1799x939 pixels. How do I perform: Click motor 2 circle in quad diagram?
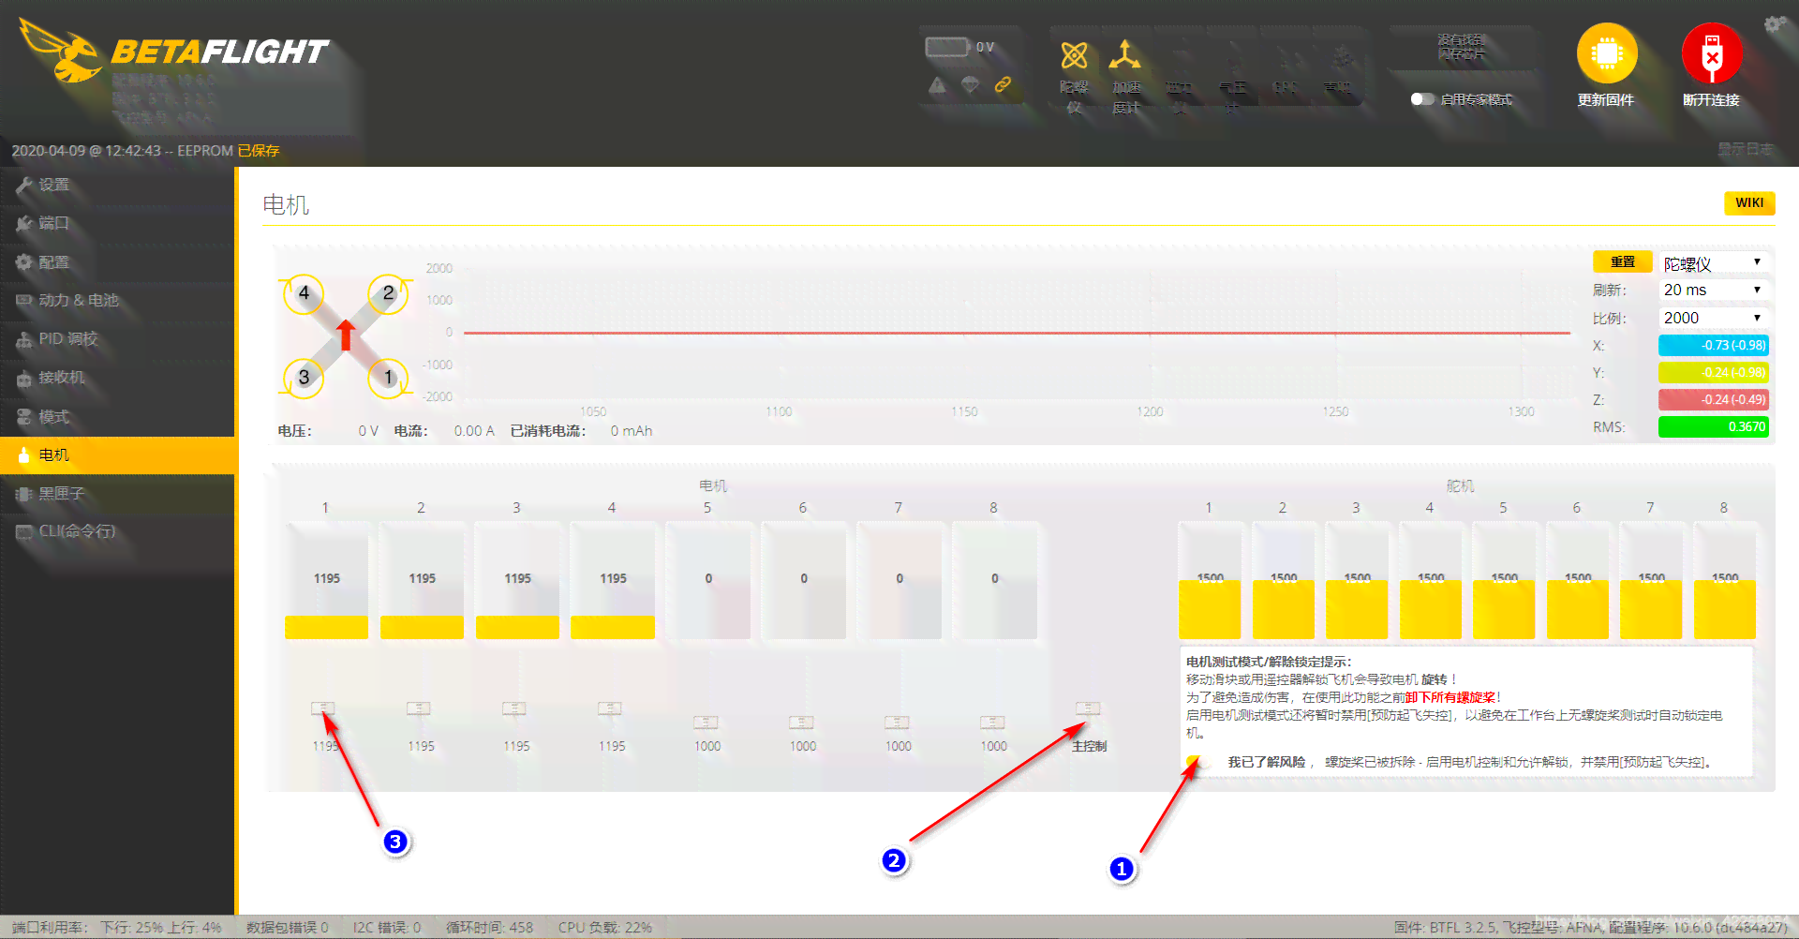click(388, 293)
